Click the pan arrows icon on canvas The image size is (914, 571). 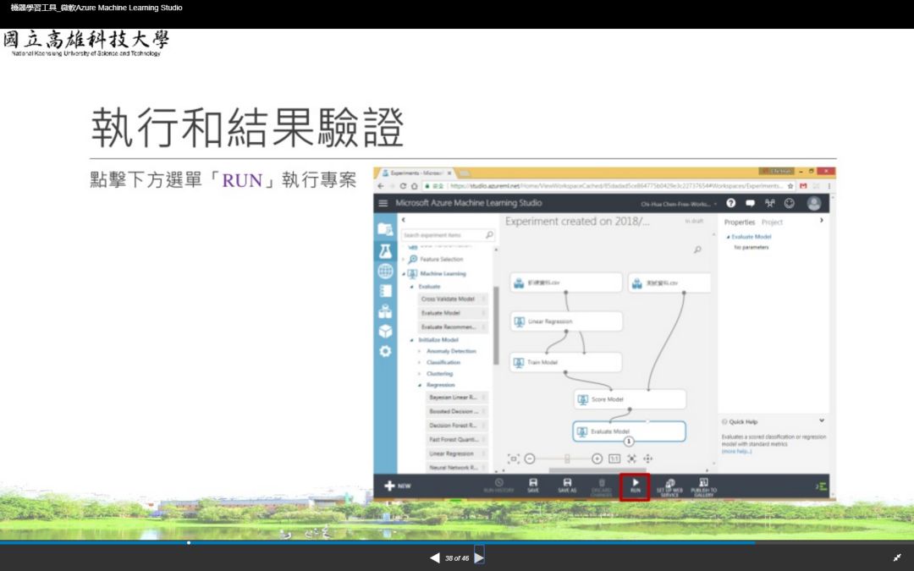(x=647, y=459)
